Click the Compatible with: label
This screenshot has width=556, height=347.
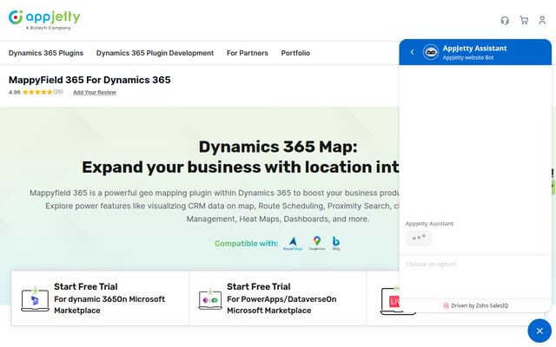click(x=247, y=244)
